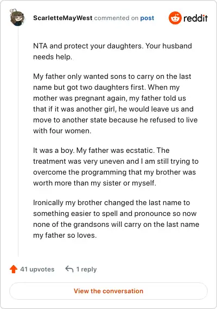Image resolution: width=217 pixels, height=309 pixels.
Task: Click the reddit wordmark text
Action: coord(195,18)
